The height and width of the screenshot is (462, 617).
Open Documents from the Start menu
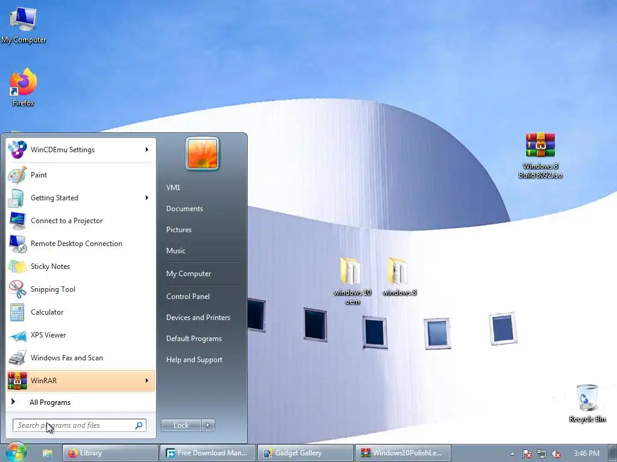click(x=184, y=209)
